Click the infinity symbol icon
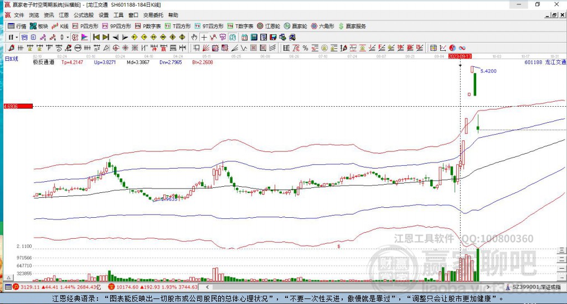Viewport: 567px width, 304px height. click(x=462, y=48)
